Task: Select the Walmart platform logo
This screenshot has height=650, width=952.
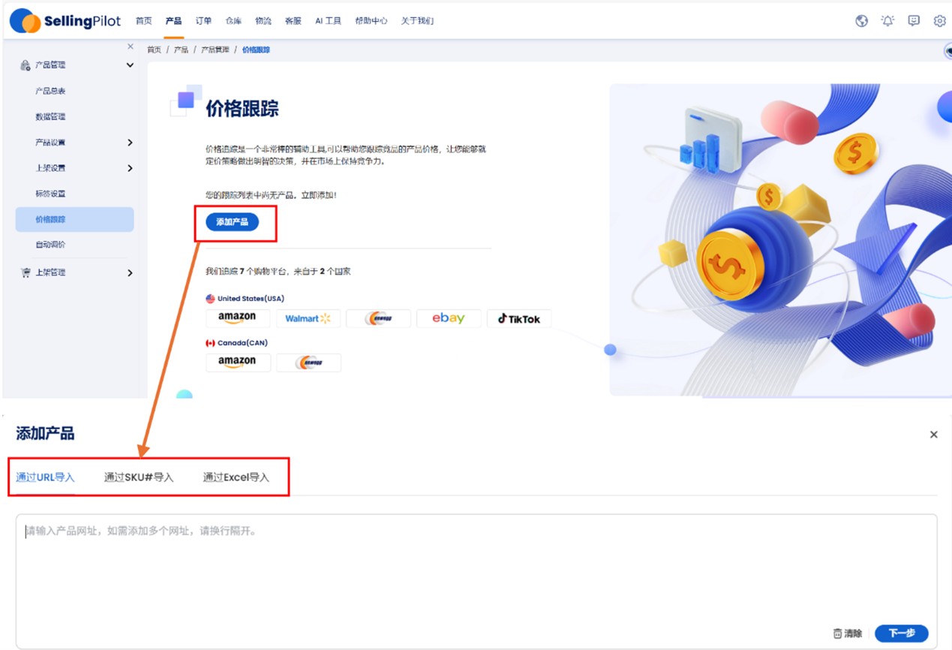Action: point(308,318)
